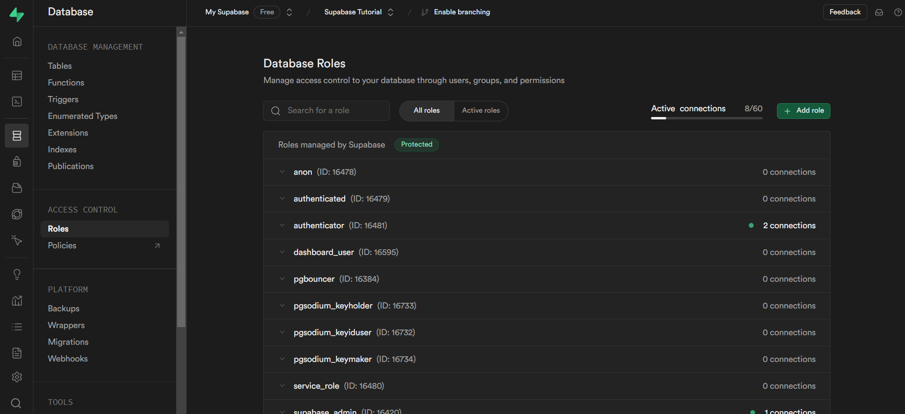Open Backups under Platform

click(64, 308)
